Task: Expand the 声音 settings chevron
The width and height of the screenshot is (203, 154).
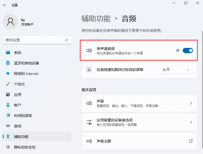Action: pos(191,103)
